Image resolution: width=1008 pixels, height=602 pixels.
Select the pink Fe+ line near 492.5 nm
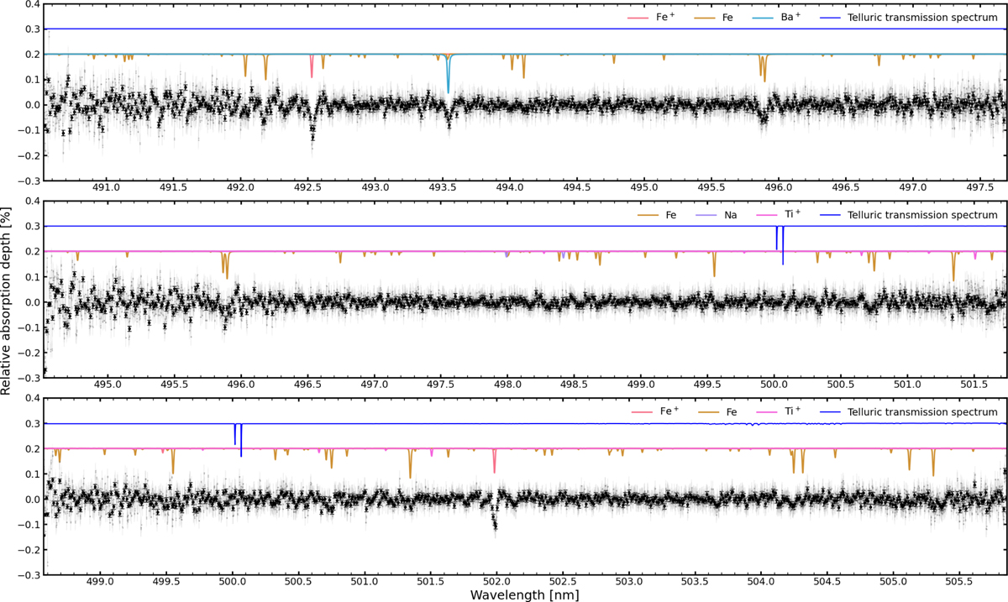pyautogui.click(x=312, y=67)
